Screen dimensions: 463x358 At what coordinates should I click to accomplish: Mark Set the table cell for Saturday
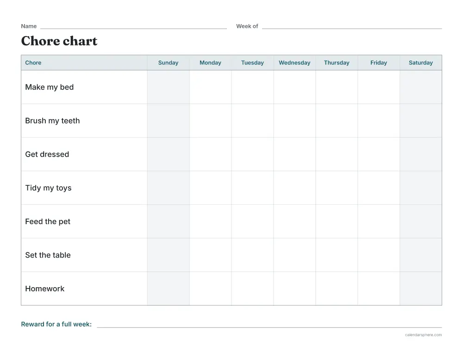[x=421, y=255]
